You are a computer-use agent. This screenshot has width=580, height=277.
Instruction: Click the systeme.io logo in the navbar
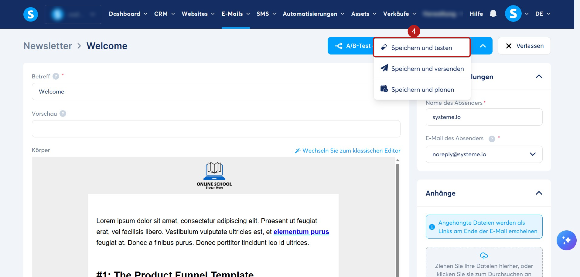point(31,14)
